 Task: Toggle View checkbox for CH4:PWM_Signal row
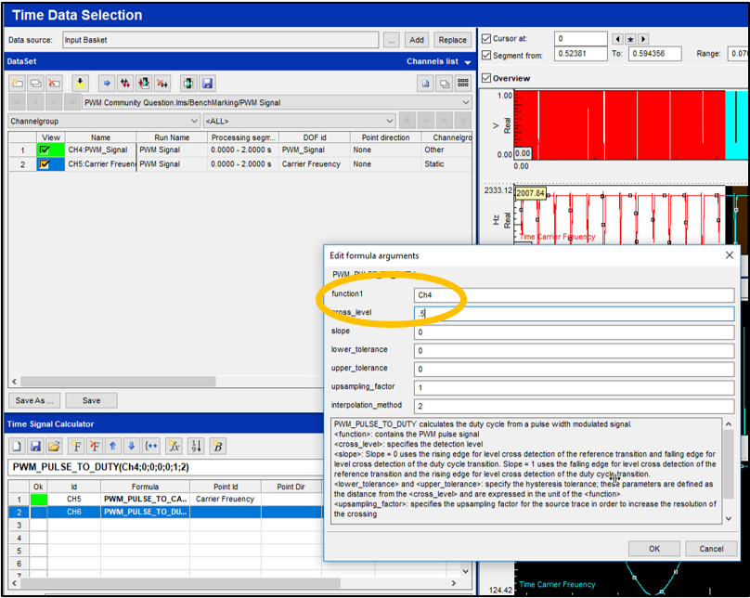point(45,149)
